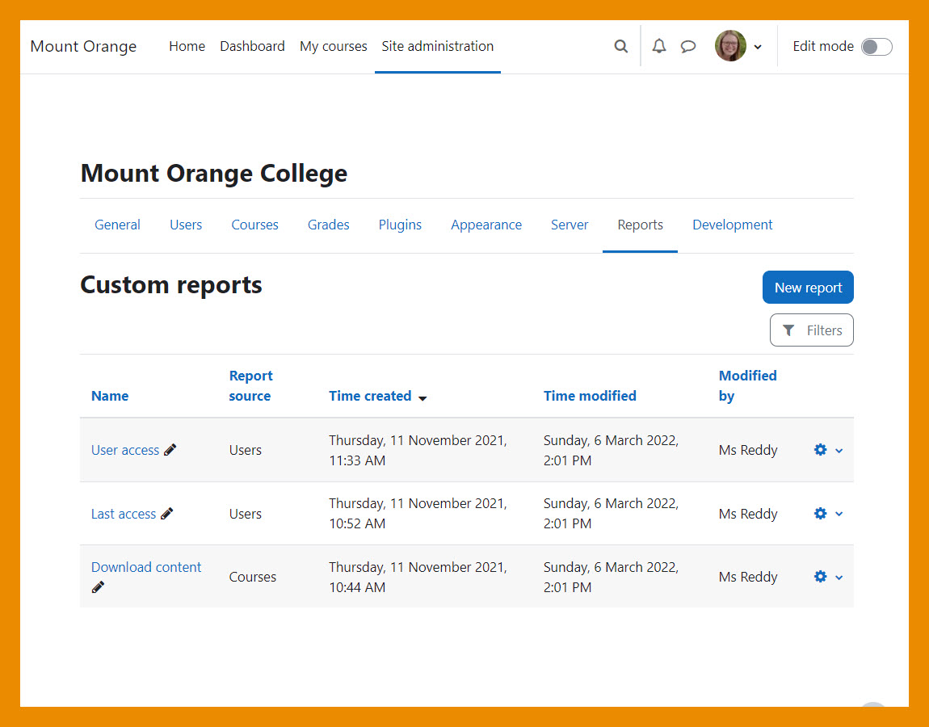
Task: Click pencil icon under Download content
Action: pos(98,587)
